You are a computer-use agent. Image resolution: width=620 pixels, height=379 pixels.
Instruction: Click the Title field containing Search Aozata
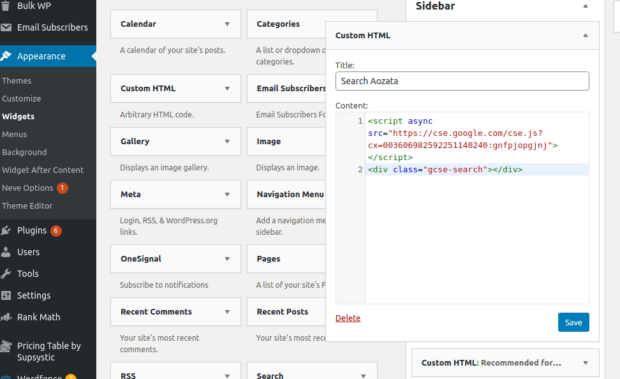click(x=462, y=81)
